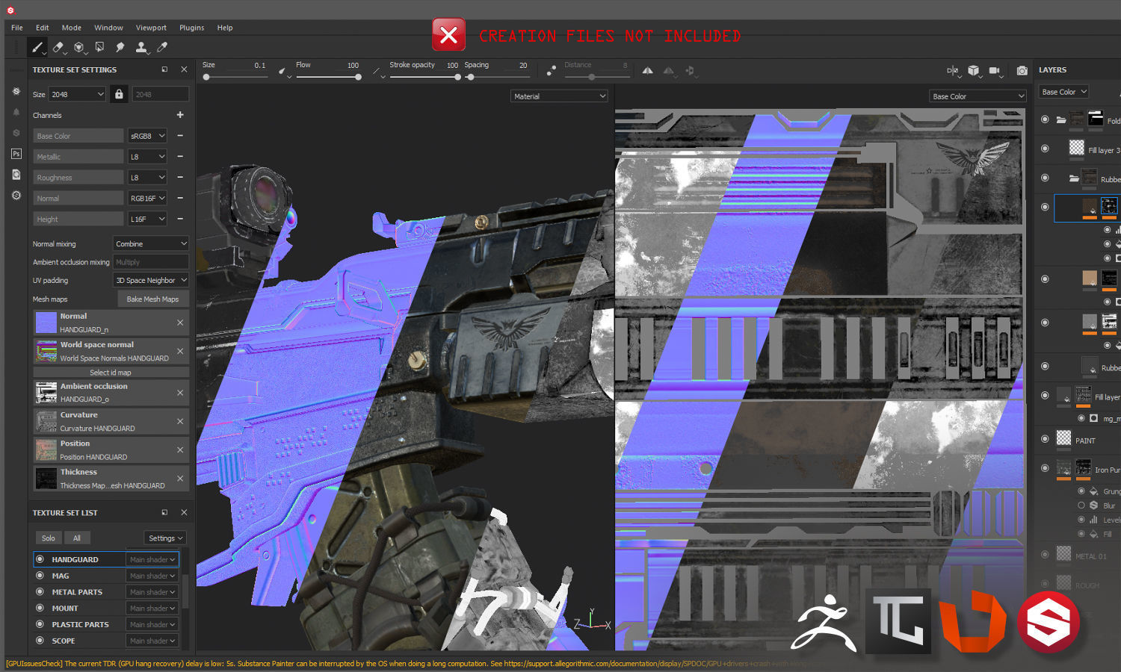
Task: Remove the Base Color channel
Action: pos(180,136)
